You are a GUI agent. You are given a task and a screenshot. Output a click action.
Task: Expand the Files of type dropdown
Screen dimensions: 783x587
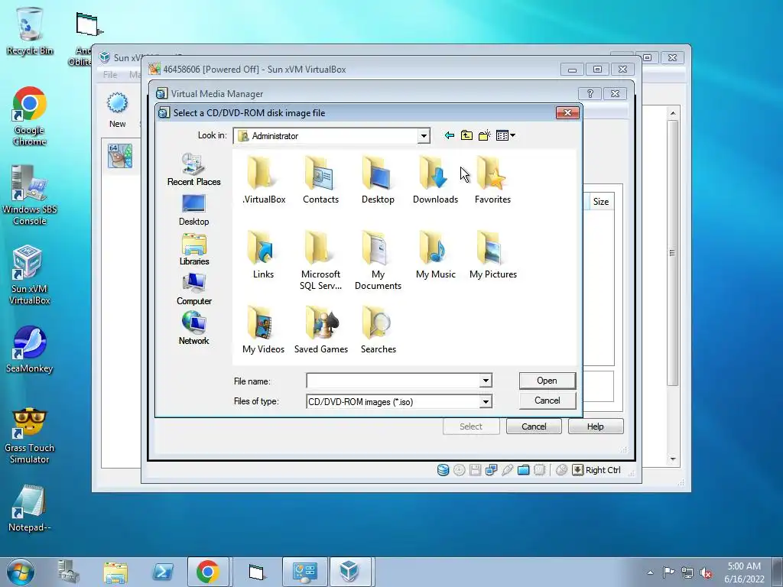click(x=486, y=402)
